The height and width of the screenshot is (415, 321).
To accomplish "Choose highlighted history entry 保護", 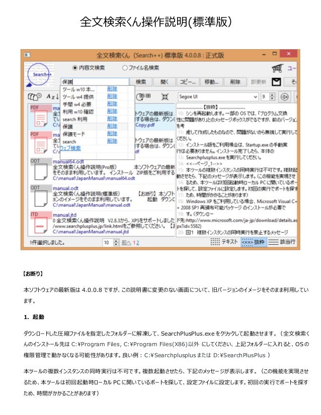I will click(x=67, y=127).
